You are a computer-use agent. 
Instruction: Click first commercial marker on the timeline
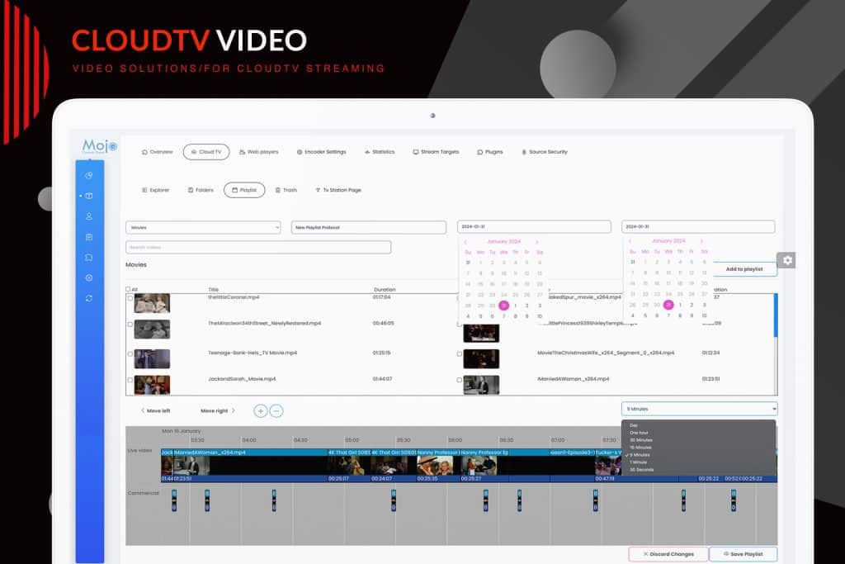click(x=174, y=500)
